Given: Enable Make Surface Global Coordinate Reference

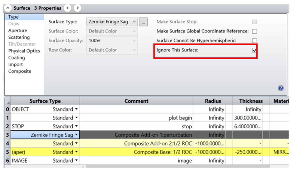Looking at the screenshot, I should pos(255,31).
